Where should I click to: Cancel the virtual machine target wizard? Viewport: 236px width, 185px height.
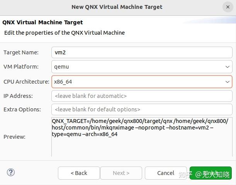(x=166, y=173)
